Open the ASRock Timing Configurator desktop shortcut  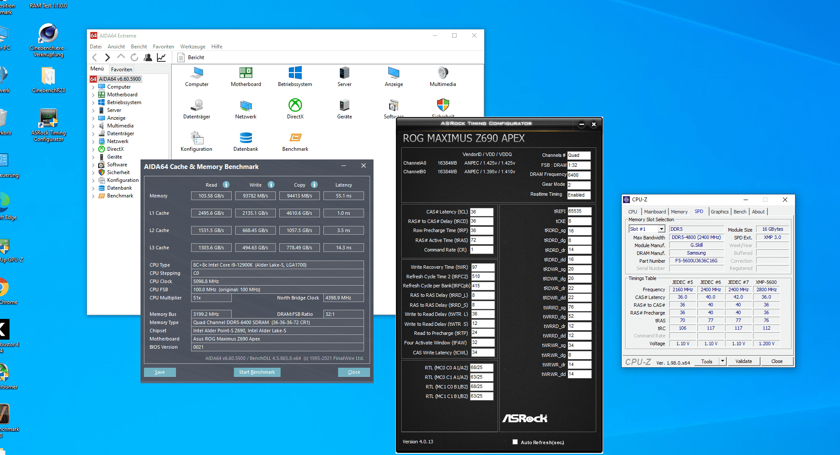click(48, 125)
